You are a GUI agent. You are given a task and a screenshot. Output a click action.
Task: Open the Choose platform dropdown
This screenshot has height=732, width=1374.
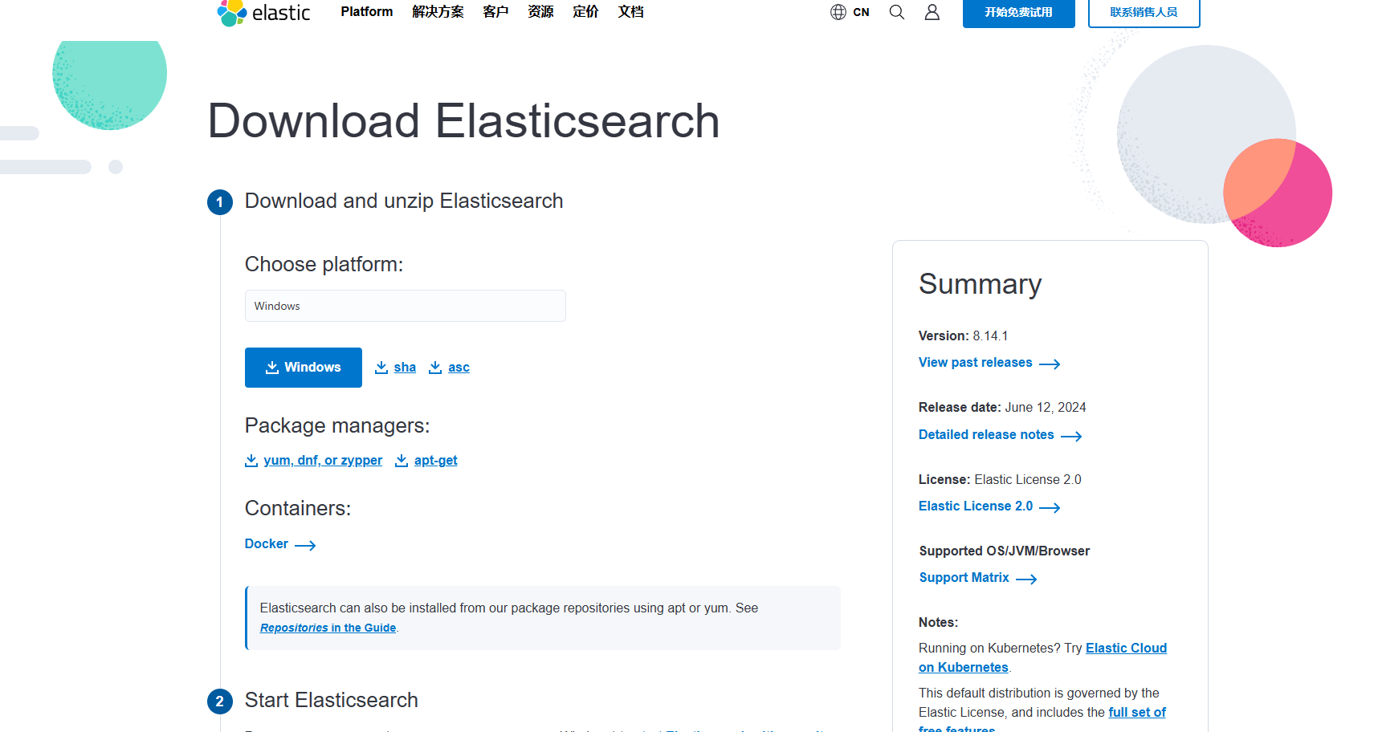click(405, 306)
